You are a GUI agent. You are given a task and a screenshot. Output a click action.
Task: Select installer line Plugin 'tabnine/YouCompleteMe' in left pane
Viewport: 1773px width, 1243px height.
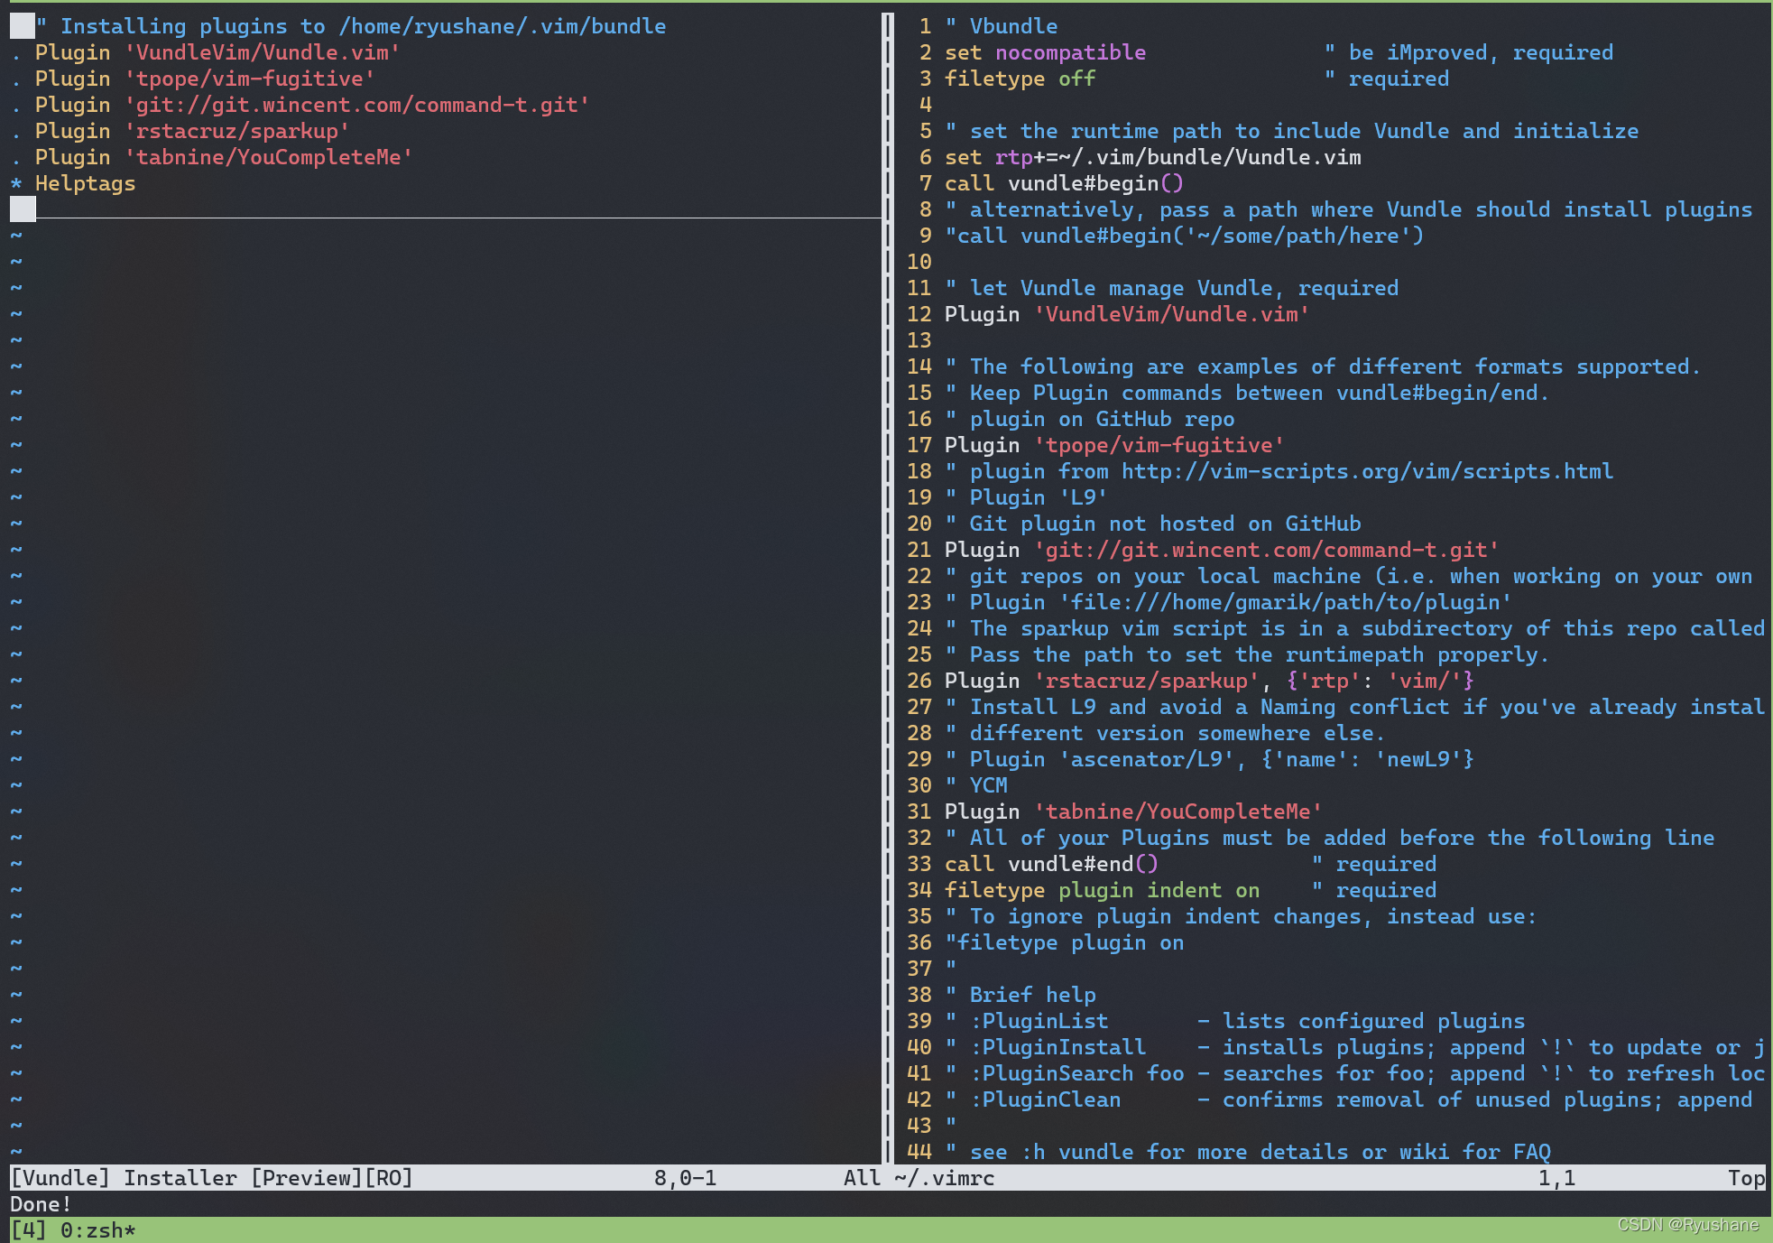pos(224,157)
